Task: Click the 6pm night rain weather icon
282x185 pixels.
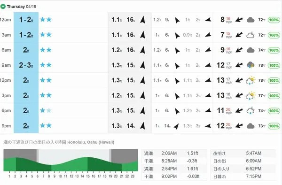Action: [251, 111]
